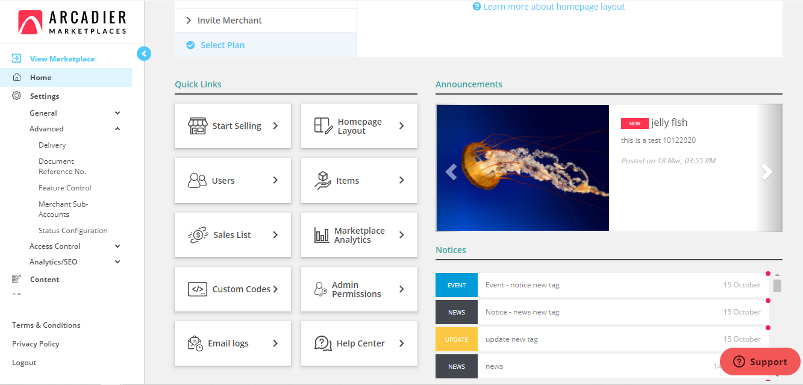
Task: Click the Home house icon in sidebar
Action: point(17,77)
